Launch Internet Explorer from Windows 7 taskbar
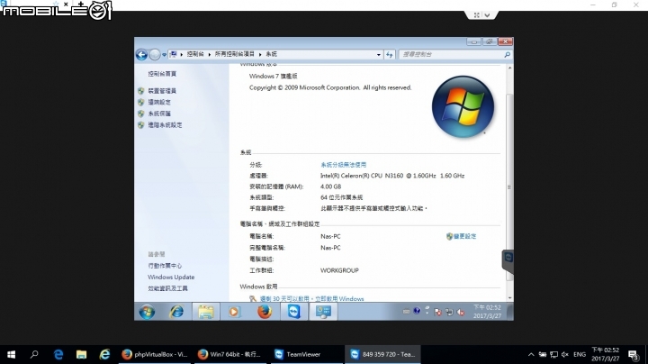The image size is (648, 364). coord(177,312)
